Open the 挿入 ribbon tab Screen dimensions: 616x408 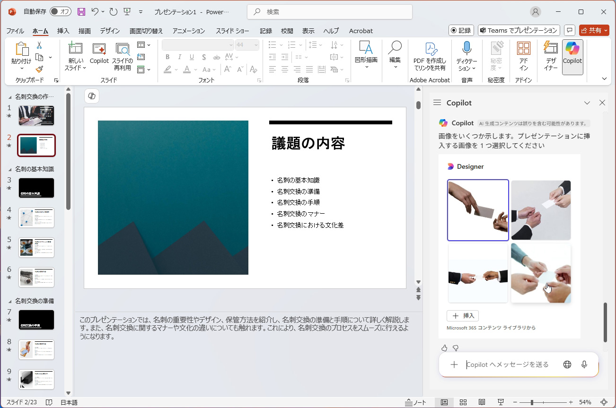63,31
